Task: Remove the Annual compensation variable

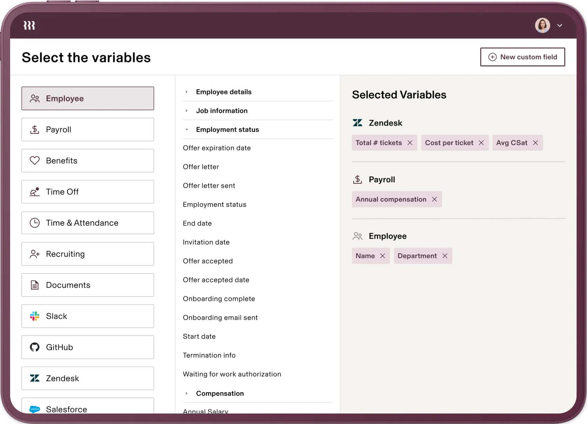Action: pos(435,199)
